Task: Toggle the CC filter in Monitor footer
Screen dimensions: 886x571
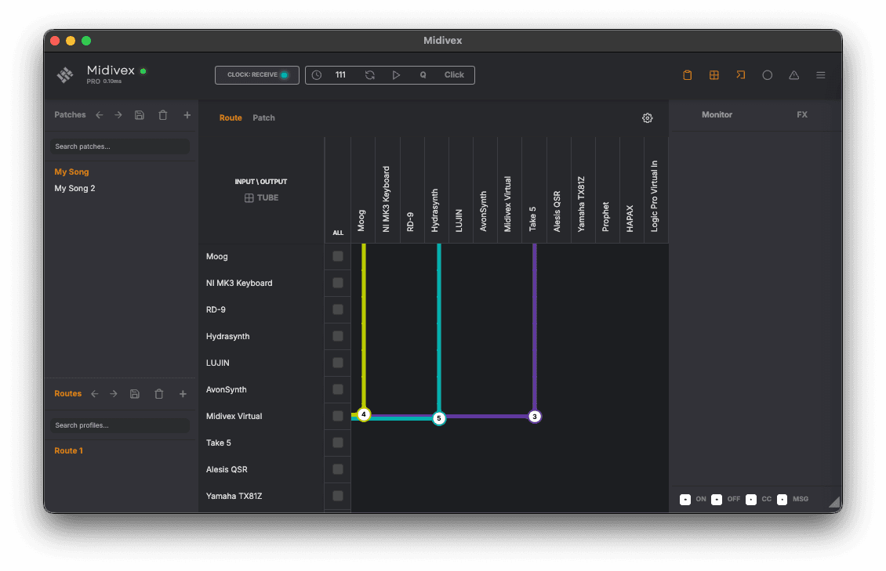Action: click(x=750, y=499)
